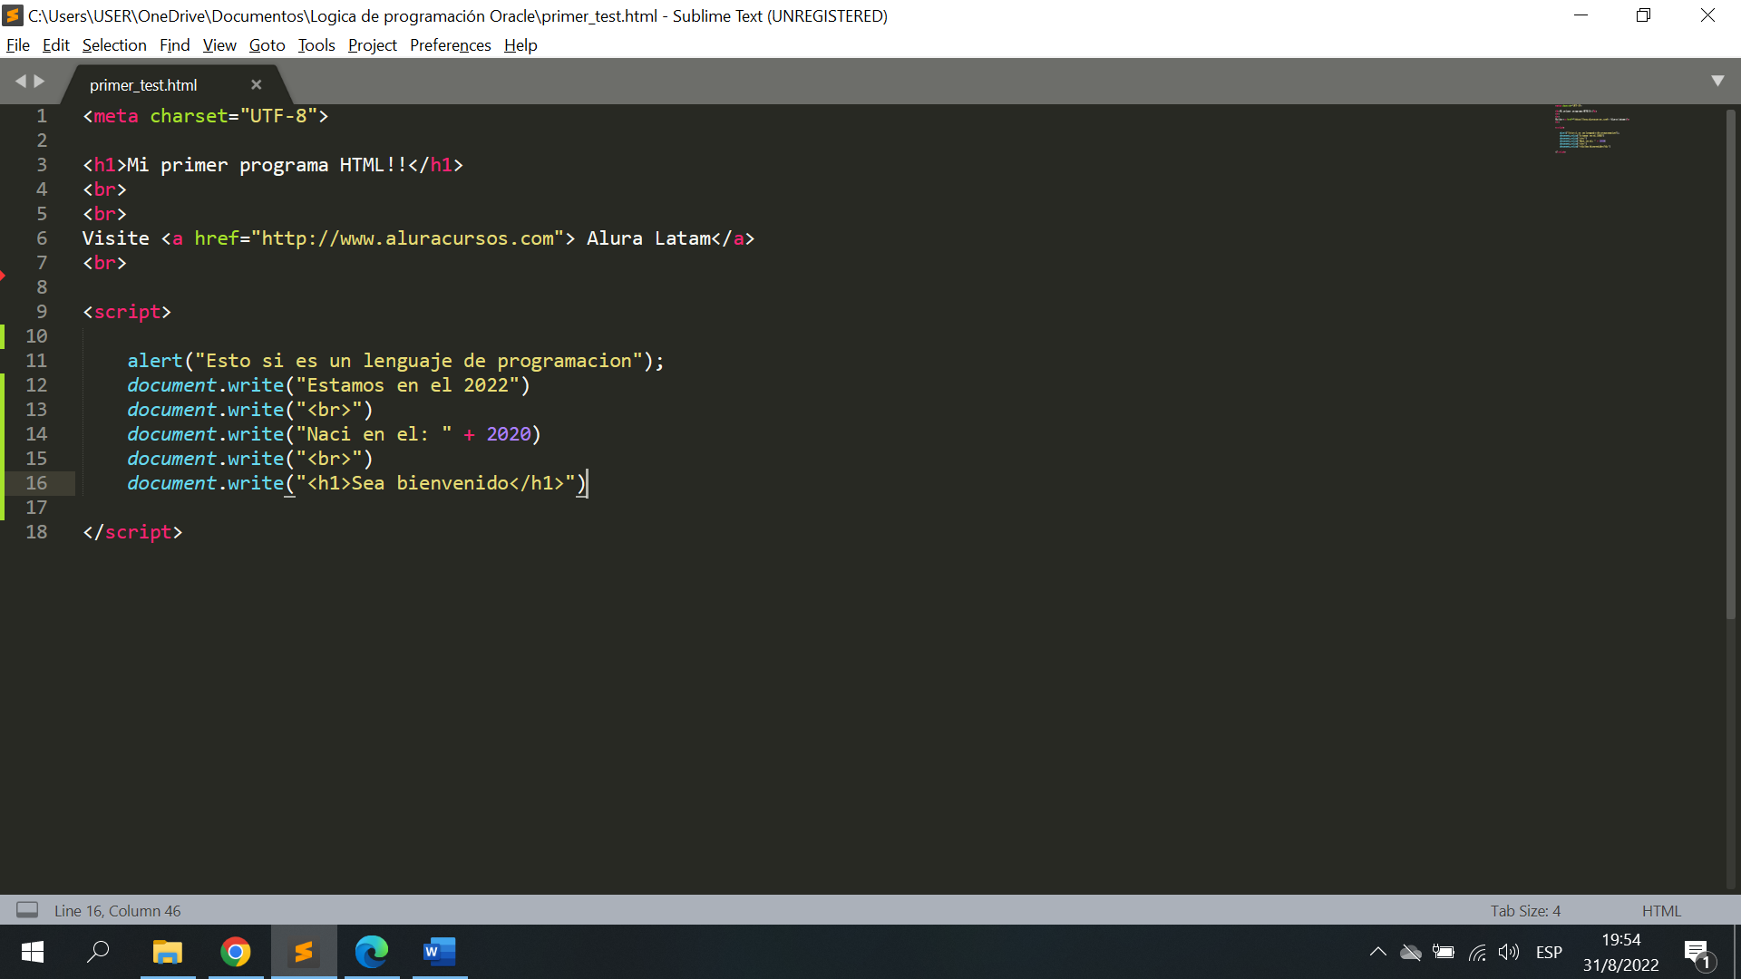Viewport: 1741px width, 979px height.
Task: Click the OneDrive cloud tray icon
Action: [1410, 952]
